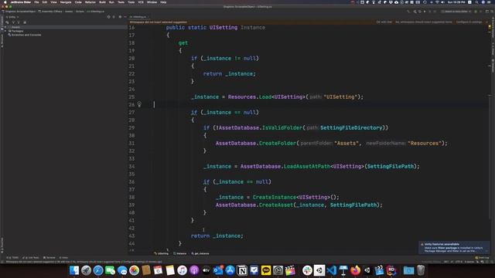Click the lightbulb quick-fix icon at line 26
Screen dimensions: 495x278
pos(139,104)
